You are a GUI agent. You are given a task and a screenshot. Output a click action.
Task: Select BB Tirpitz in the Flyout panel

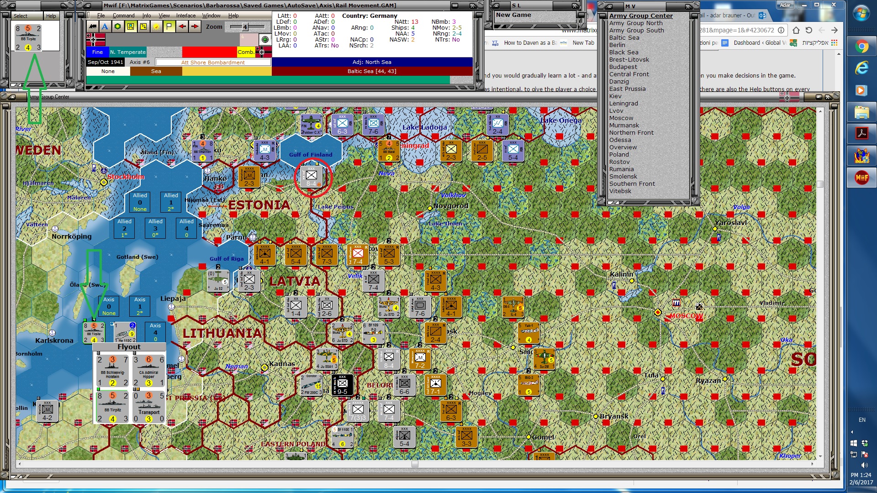112,407
